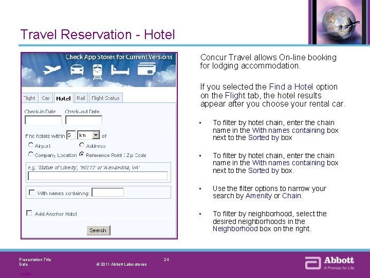
Task: Click the train icon in the banner
Action: click(98, 72)
